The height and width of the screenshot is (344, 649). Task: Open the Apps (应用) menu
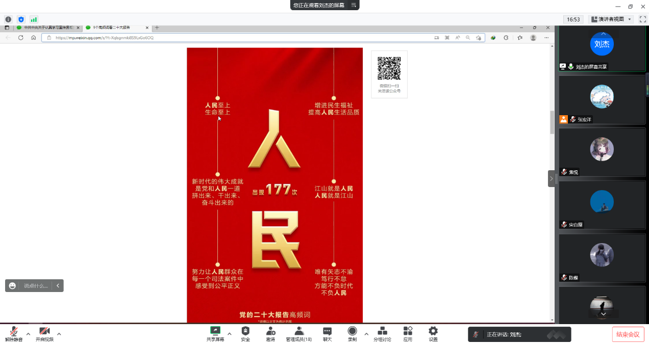point(408,334)
